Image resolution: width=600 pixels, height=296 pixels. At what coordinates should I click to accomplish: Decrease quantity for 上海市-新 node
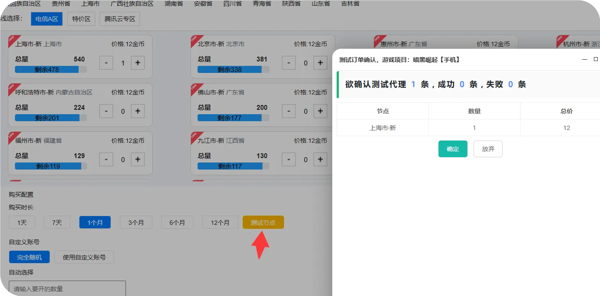[x=106, y=63]
